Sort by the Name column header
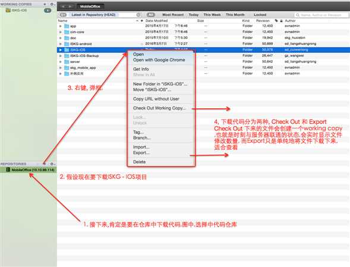 click(x=63, y=21)
